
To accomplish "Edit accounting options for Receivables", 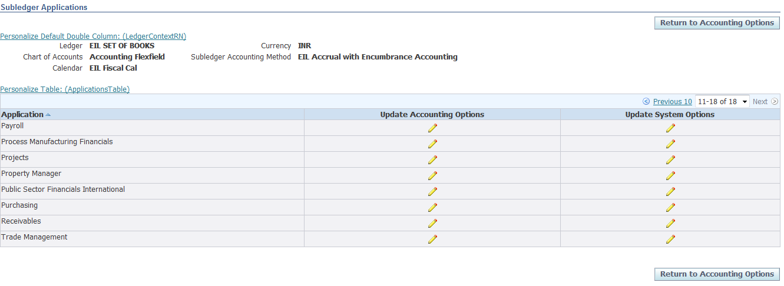I will tap(432, 223).
